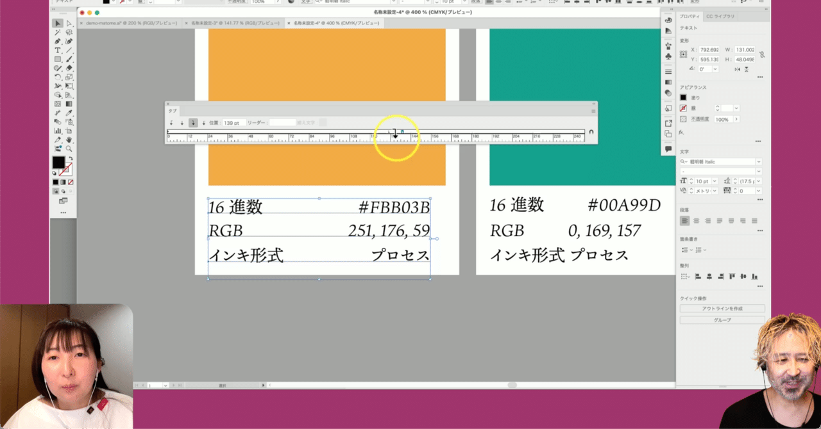Open the タブ panel options menu
The height and width of the screenshot is (429, 821).
coord(593,111)
